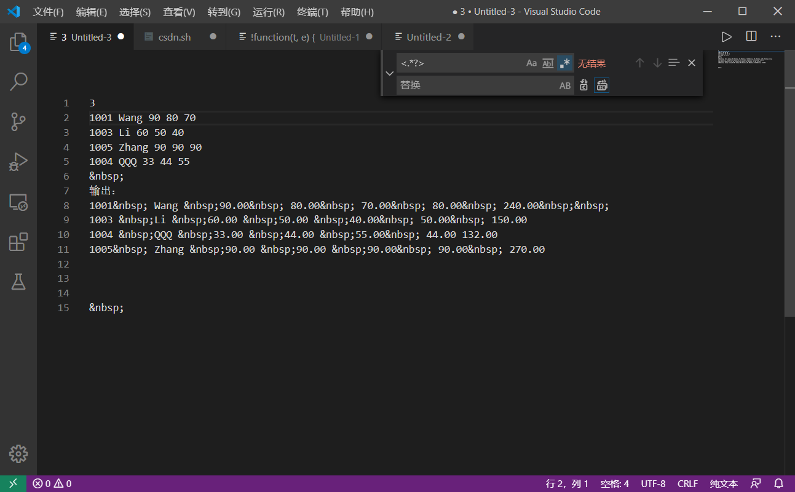This screenshot has width=795, height=492.
Task: Open the Extensions view
Action: (18, 242)
